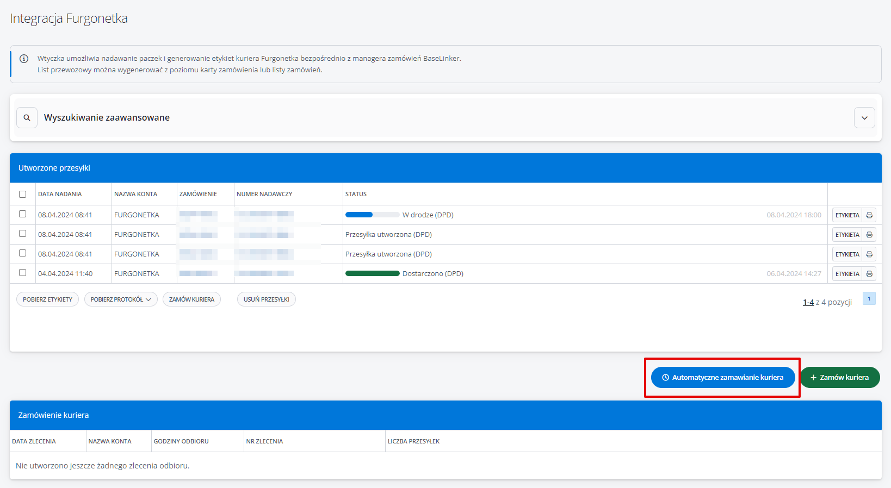
Task: Click the Zamówienie kuriera panel header
Action: (x=445, y=415)
